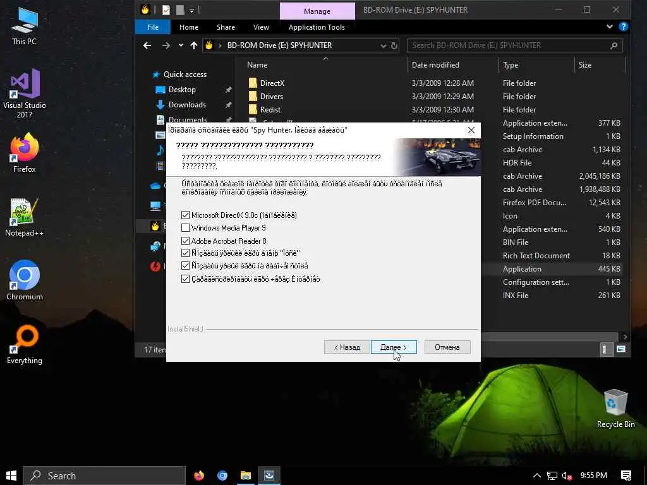Show hidden tray icons chevron

pyautogui.click(x=536, y=476)
